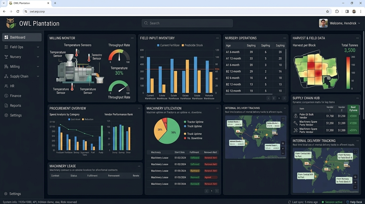Open the Milling Monitor panel options menu
Image resolution: width=365 pixels, height=204 pixels.
(132, 38)
